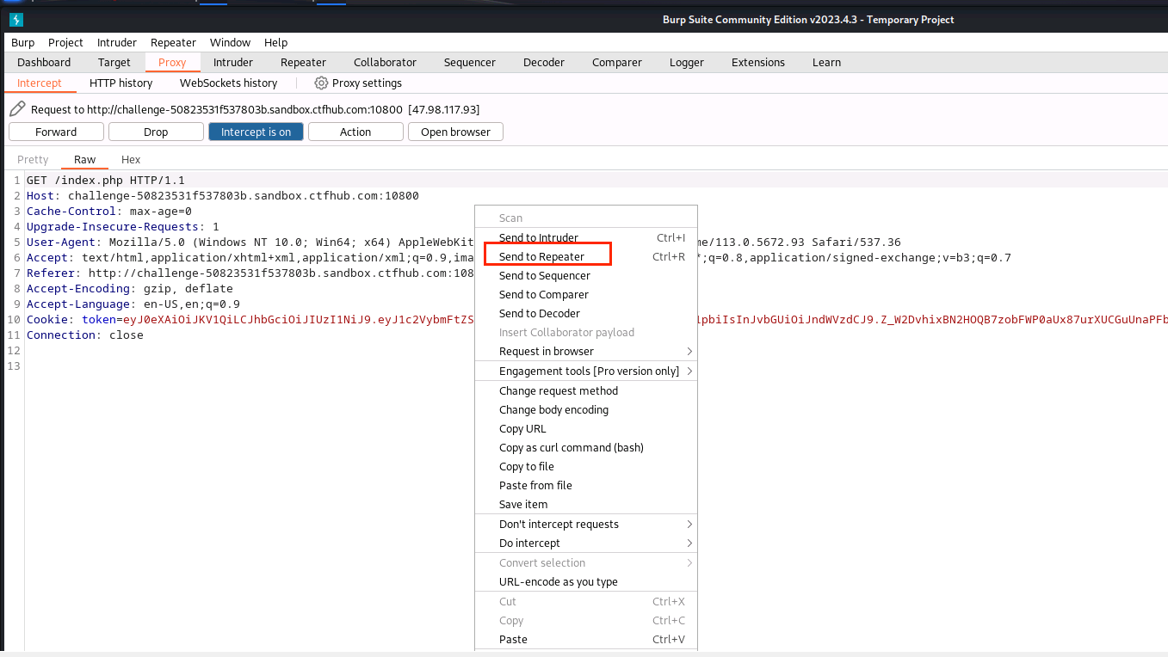Select the Proxy tab
This screenshot has height=657, width=1168.
point(172,62)
